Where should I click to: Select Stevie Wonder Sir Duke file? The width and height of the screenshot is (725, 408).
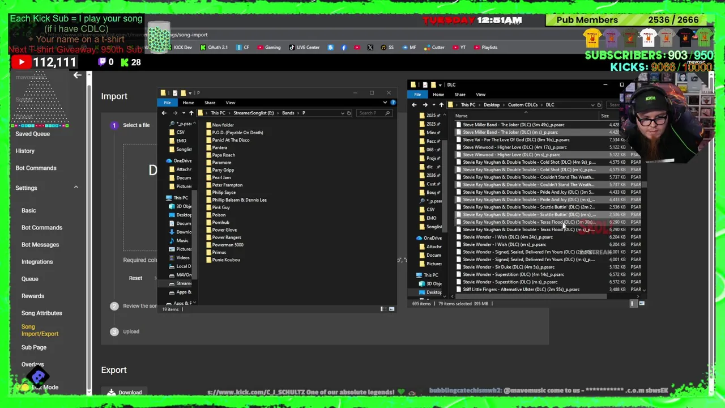coord(505,267)
